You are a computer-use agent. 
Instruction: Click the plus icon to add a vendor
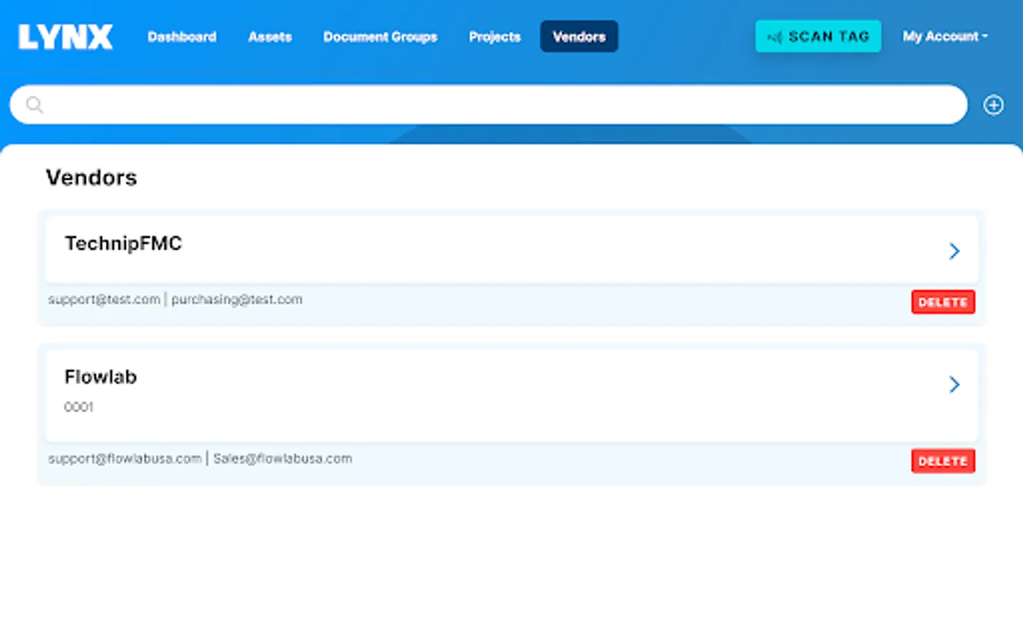993,104
